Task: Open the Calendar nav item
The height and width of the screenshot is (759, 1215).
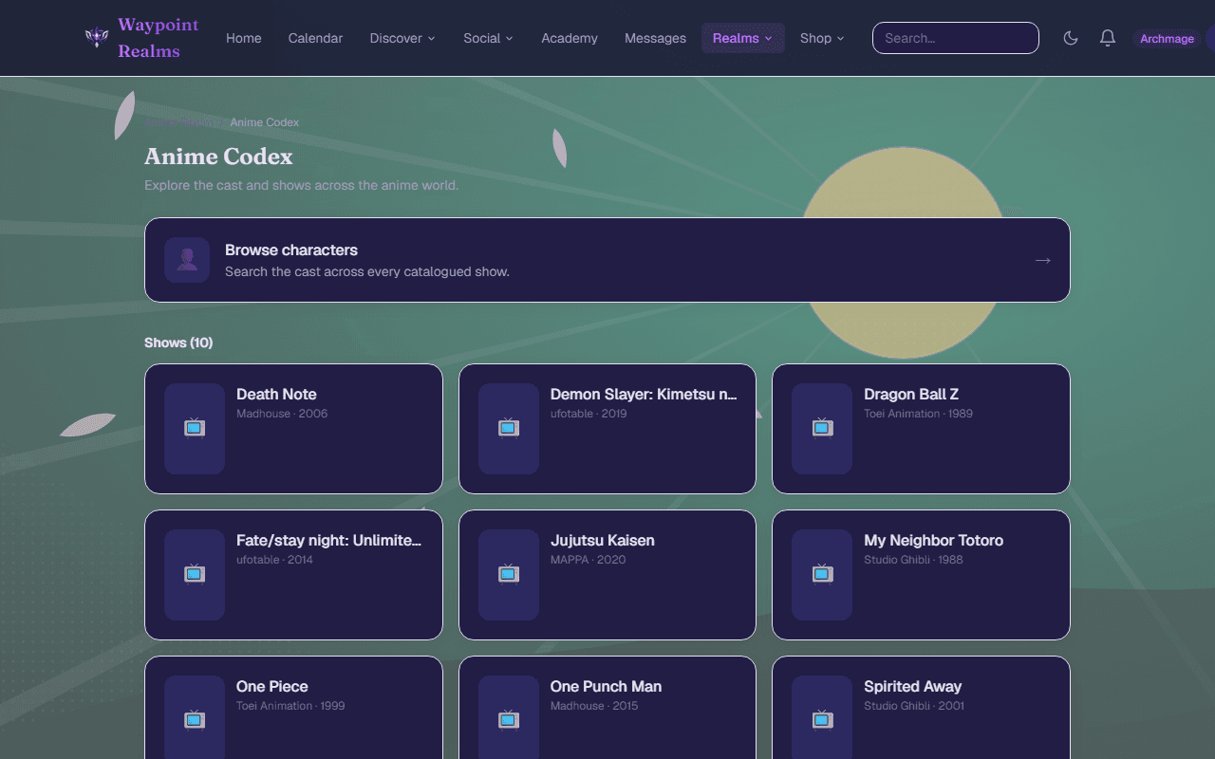Action: pyautogui.click(x=315, y=38)
